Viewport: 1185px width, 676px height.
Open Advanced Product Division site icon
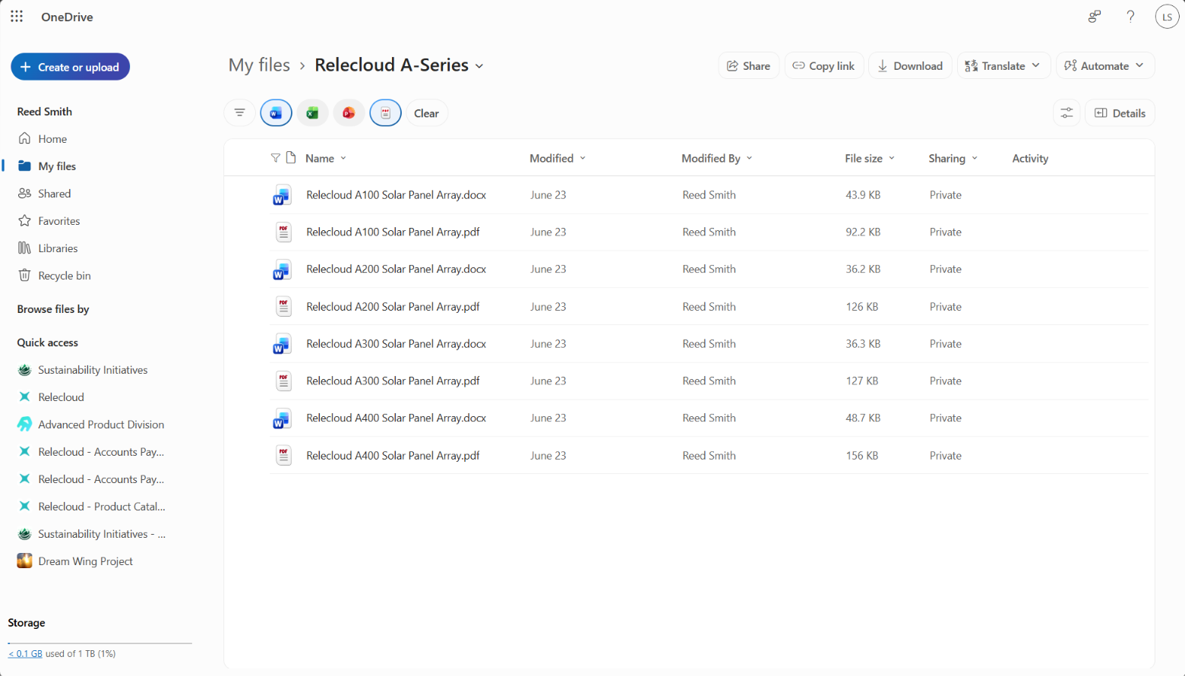point(24,425)
